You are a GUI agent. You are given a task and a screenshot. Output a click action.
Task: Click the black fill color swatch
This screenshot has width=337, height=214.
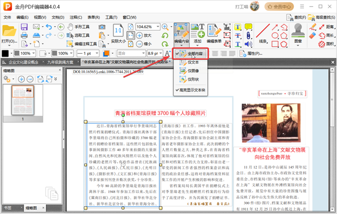[x=5, y=53]
